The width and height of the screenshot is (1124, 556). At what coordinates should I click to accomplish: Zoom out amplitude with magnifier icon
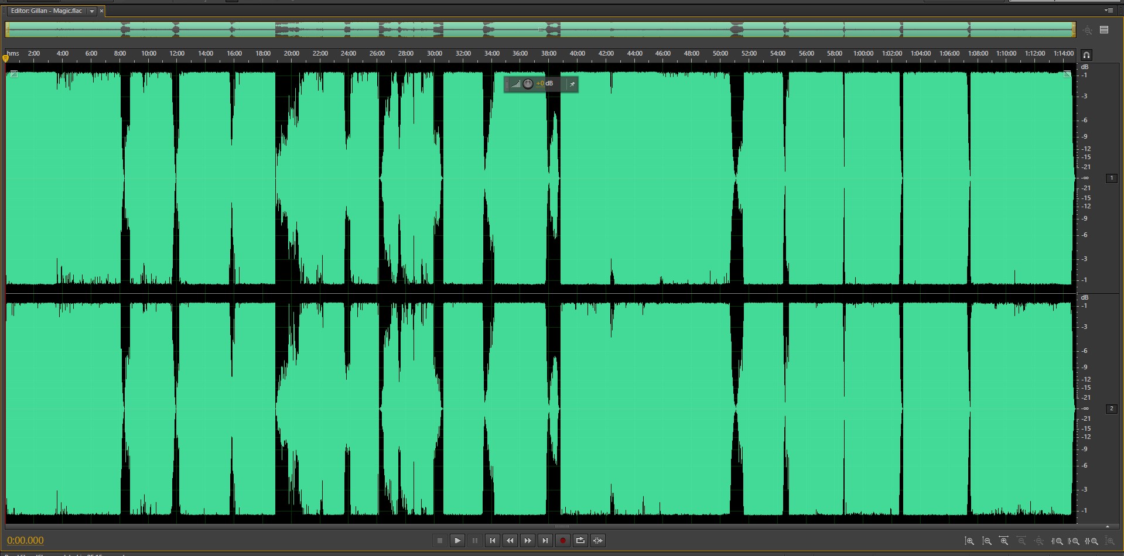pos(987,541)
